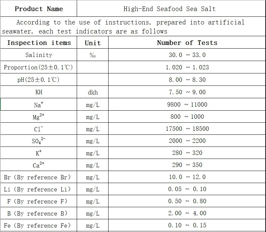The width and height of the screenshot is (266, 232).
Task: Select the artificial seawater instructions merged cell
Action: coord(131,27)
